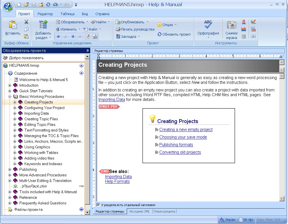Follow the 'Choosing your save mode' link

[183, 137]
